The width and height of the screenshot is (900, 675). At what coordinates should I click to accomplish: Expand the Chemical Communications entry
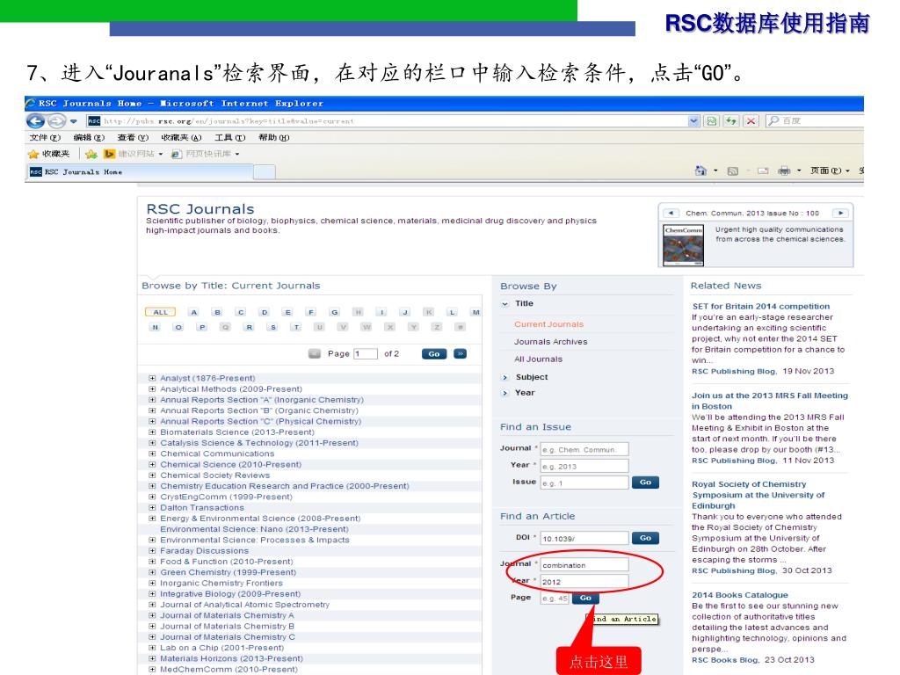click(x=152, y=454)
